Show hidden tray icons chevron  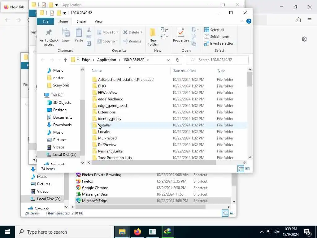(262, 232)
